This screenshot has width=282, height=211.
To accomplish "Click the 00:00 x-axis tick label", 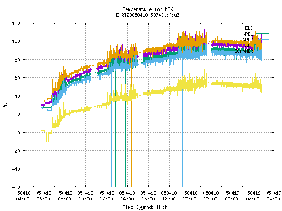I will point(232,199).
